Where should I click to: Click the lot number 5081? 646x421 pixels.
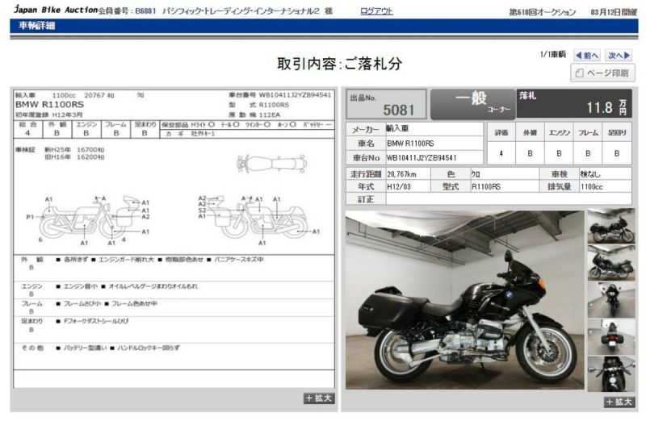coord(398,110)
